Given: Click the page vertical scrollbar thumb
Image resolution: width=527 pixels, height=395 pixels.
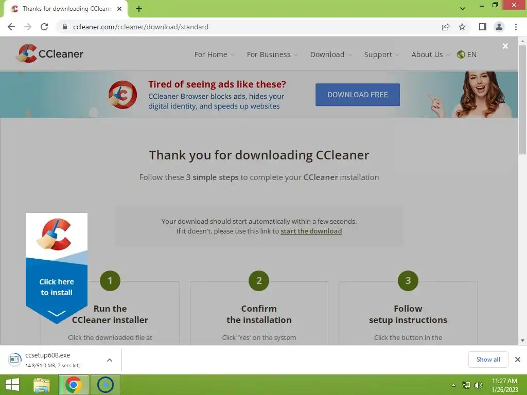Looking at the screenshot, I should click(x=522, y=99).
